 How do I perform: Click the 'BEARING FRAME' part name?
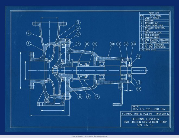click(152, 37)
